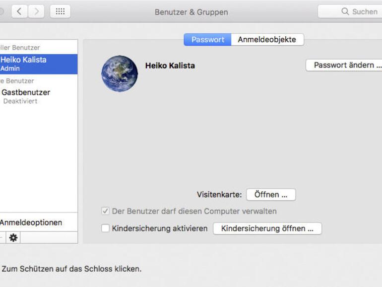Click the Benutzer & Gruppen window title

pos(191,12)
